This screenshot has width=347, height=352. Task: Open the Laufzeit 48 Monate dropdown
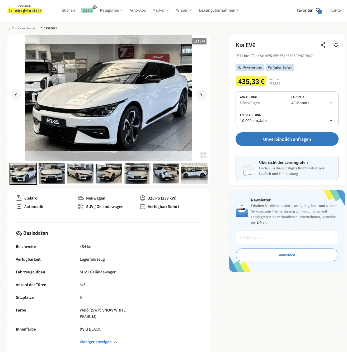coord(313,100)
